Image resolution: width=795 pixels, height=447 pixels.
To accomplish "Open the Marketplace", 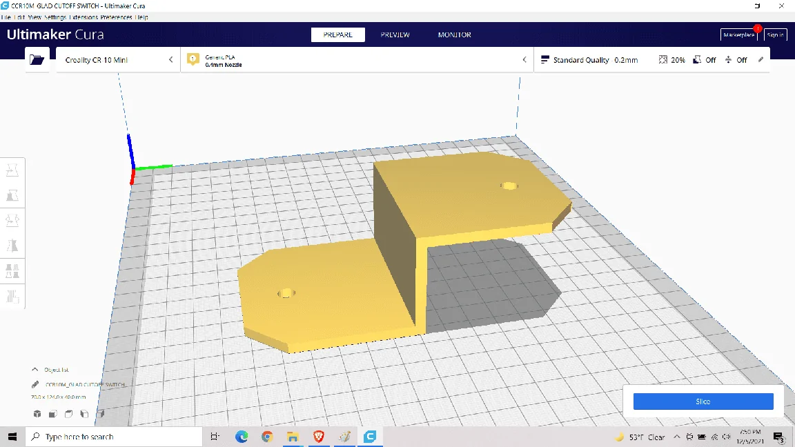I will [x=738, y=34].
